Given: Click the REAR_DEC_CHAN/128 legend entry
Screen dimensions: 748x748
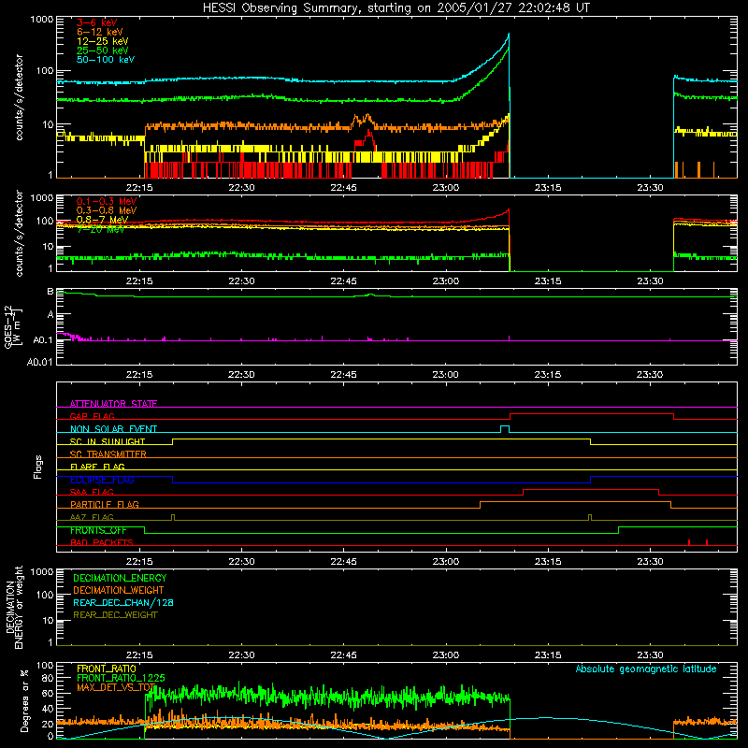Looking at the screenshot, I should point(123,602).
